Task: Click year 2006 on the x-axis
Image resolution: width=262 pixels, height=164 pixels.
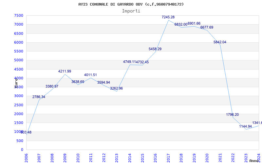Action: [x=26, y=158]
